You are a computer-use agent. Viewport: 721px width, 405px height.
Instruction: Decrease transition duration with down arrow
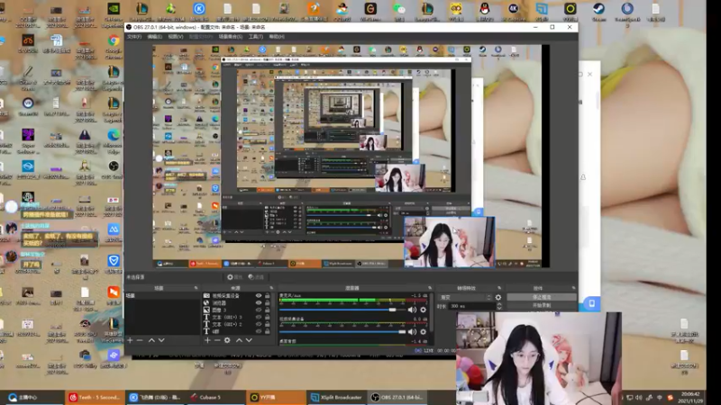[499, 308]
